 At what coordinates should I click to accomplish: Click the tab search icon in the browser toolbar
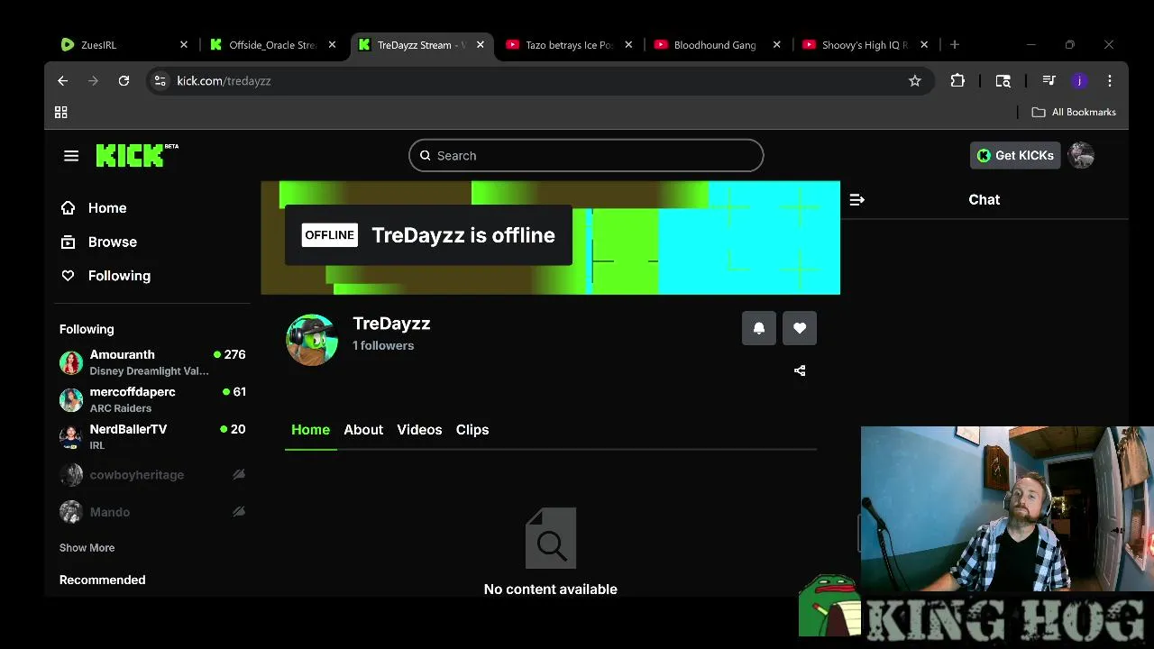(x=1003, y=81)
